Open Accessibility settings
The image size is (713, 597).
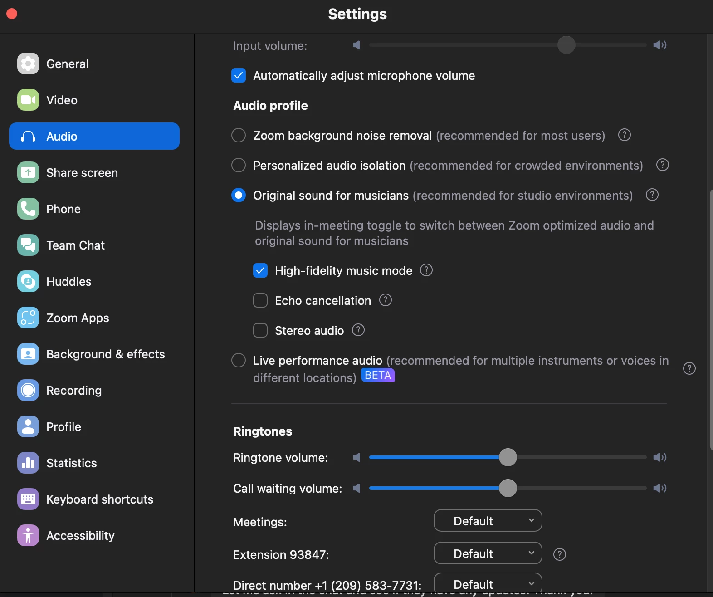click(x=94, y=535)
